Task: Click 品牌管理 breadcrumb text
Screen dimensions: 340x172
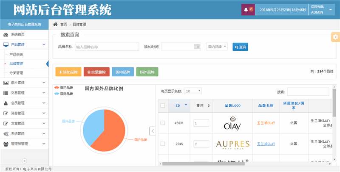Action: (x=79, y=24)
